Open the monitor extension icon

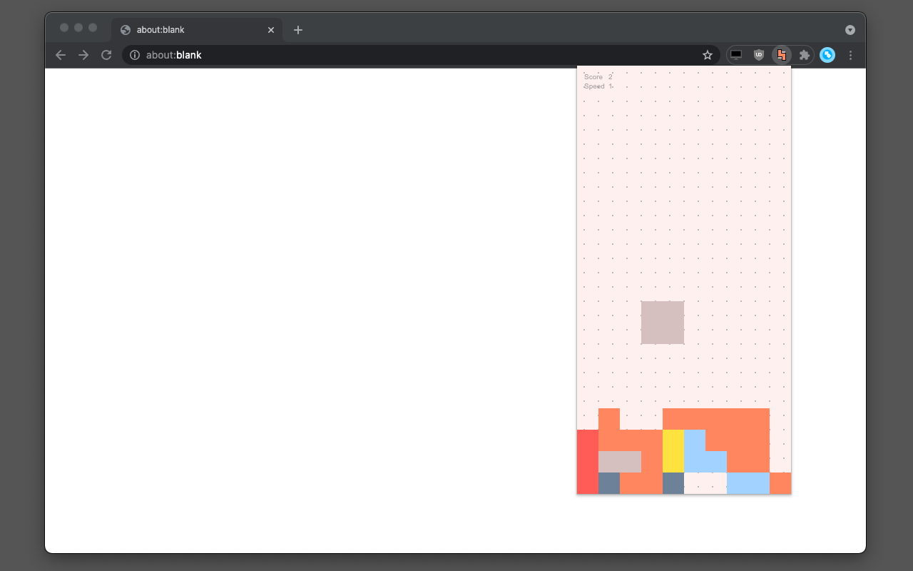pos(736,55)
